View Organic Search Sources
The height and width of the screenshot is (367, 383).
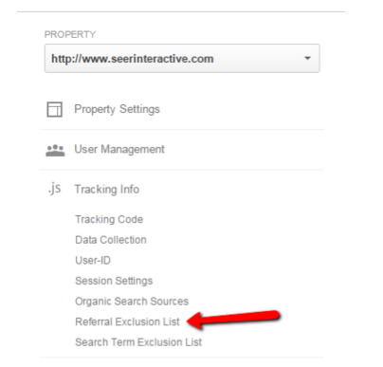(x=132, y=302)
